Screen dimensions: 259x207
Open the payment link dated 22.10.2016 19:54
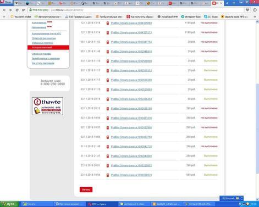pos(131,175)
